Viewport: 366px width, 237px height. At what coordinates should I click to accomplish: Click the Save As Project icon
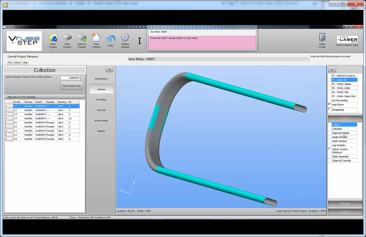pyautogui.click(x=82, y=38)
